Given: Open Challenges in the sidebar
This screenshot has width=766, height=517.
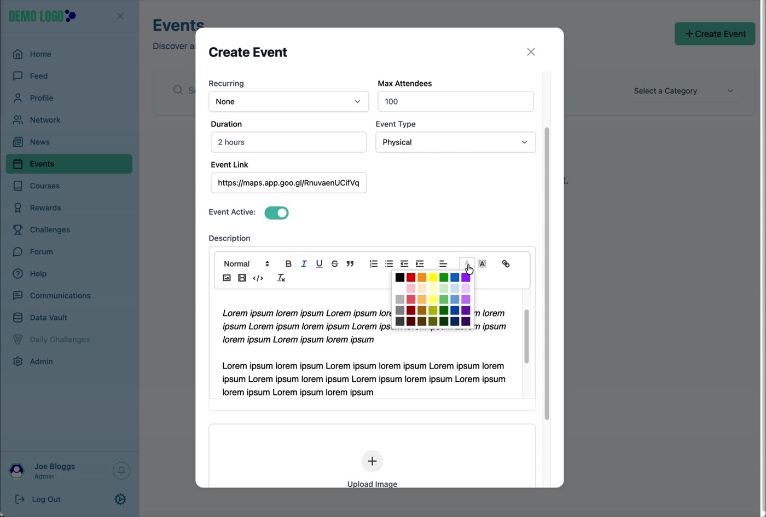Looking at the screenshot, I should pyautogui.click(x=69, y=229).
